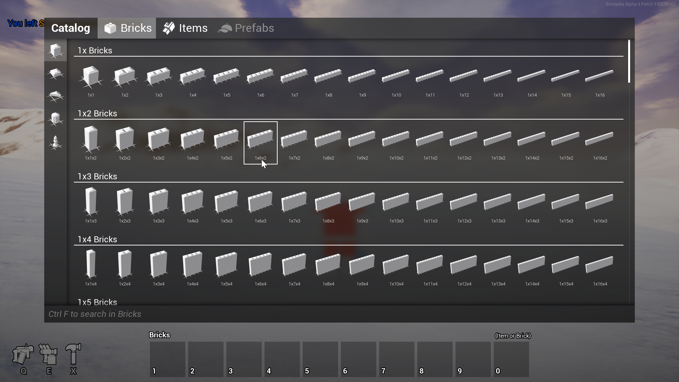The height and width of the screenshot is (382, 679).
Task: Activate the X hammer tool icon
Action: click(x=73, y=354)
